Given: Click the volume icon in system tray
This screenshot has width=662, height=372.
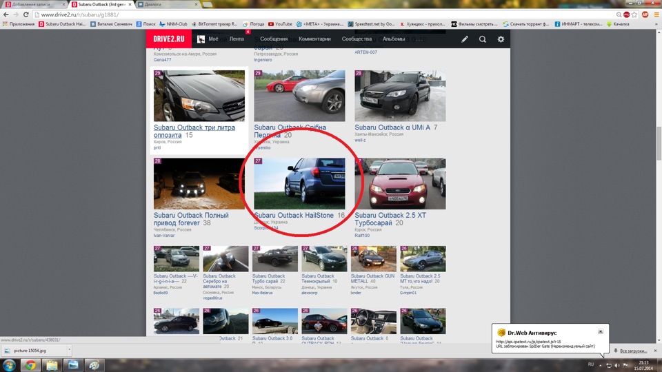Looking at the screenshot, I should (616, 365).
